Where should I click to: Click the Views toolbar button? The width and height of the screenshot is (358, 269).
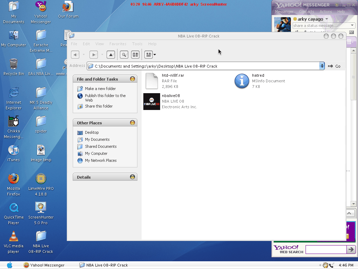(148, 55)
